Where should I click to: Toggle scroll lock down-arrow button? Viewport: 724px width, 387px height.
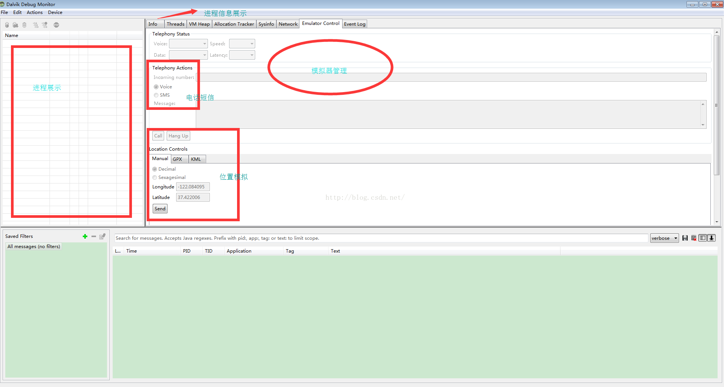[x=712, y=238]
